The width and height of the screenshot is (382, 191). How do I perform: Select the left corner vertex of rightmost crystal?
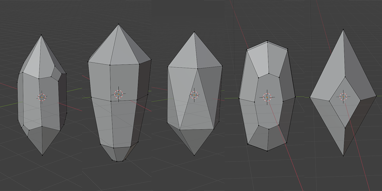tap(310, 97)
